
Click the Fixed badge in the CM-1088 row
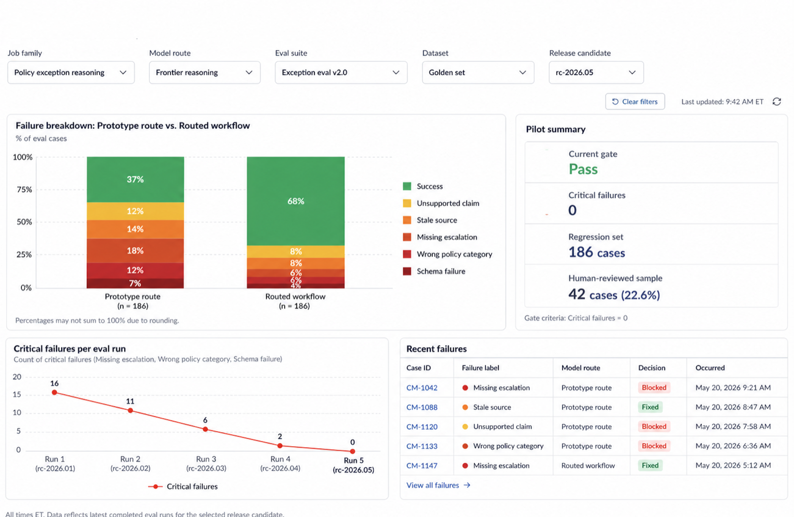point(650,407)
